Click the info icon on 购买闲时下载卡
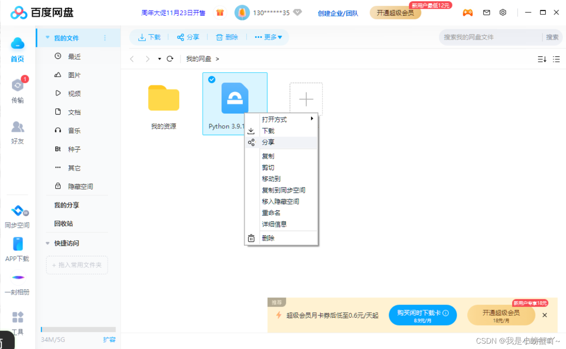Screen dimensions: 566x349 (445, 313)
